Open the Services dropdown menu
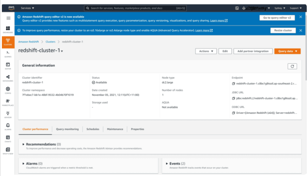Image resolution: width=308 pixels, height=176 pixels. click(x=27, y=8)
